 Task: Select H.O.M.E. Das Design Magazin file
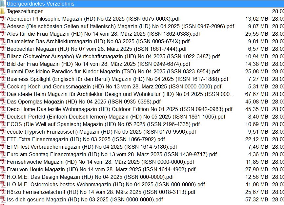click(x=90, y=177)
